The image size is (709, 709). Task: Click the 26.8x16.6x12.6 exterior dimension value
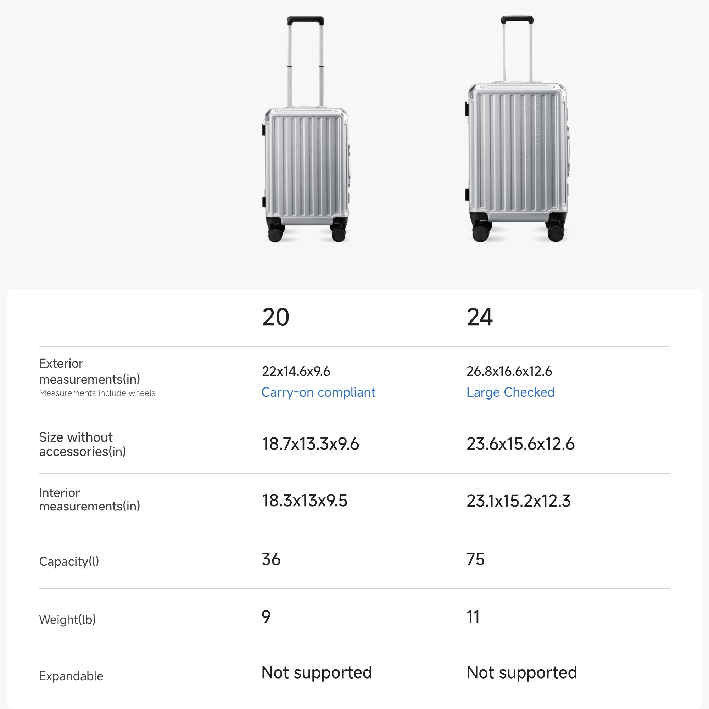coord(509,372)
